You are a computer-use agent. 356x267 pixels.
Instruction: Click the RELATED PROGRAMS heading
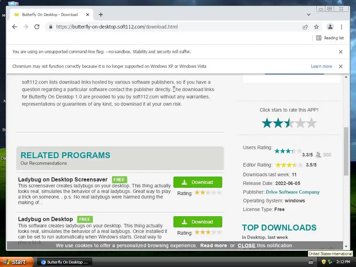click(65, 155)
